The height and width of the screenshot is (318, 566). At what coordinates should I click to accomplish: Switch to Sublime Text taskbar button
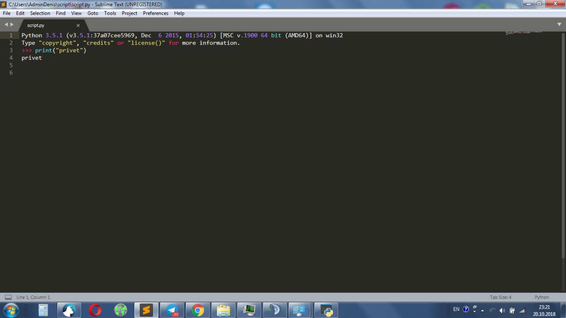tap(146, 310)
